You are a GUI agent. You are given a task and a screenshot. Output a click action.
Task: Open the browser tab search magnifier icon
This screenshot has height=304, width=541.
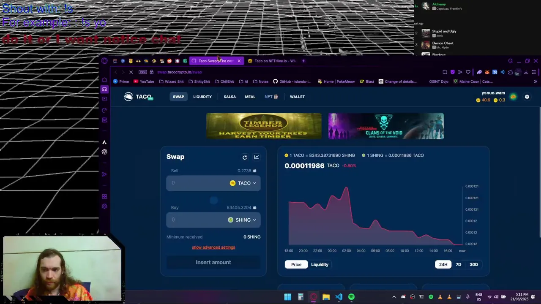coord(510,61)
